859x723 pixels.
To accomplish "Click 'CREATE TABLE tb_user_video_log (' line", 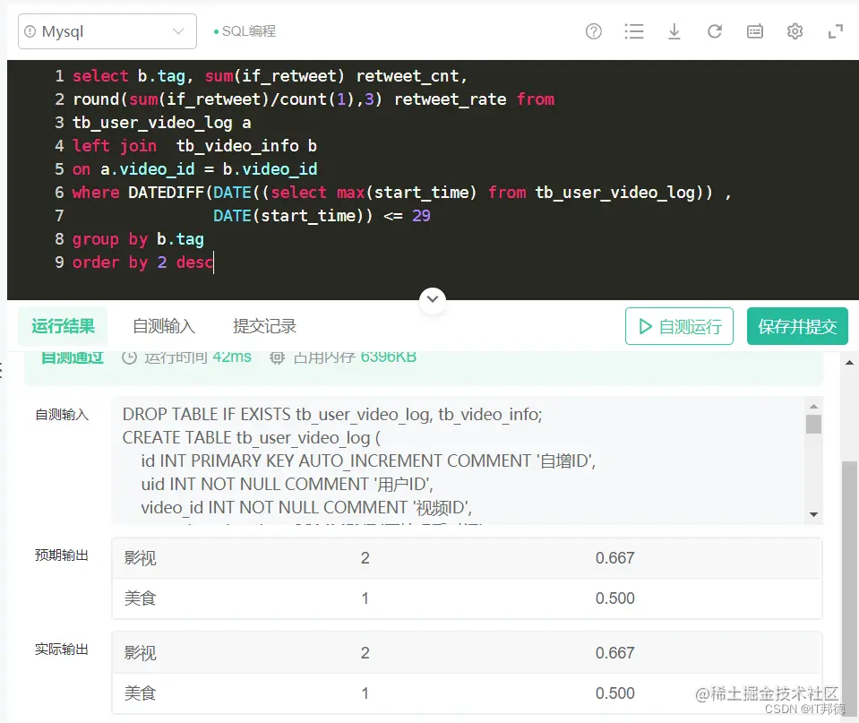I will point(251,438).
